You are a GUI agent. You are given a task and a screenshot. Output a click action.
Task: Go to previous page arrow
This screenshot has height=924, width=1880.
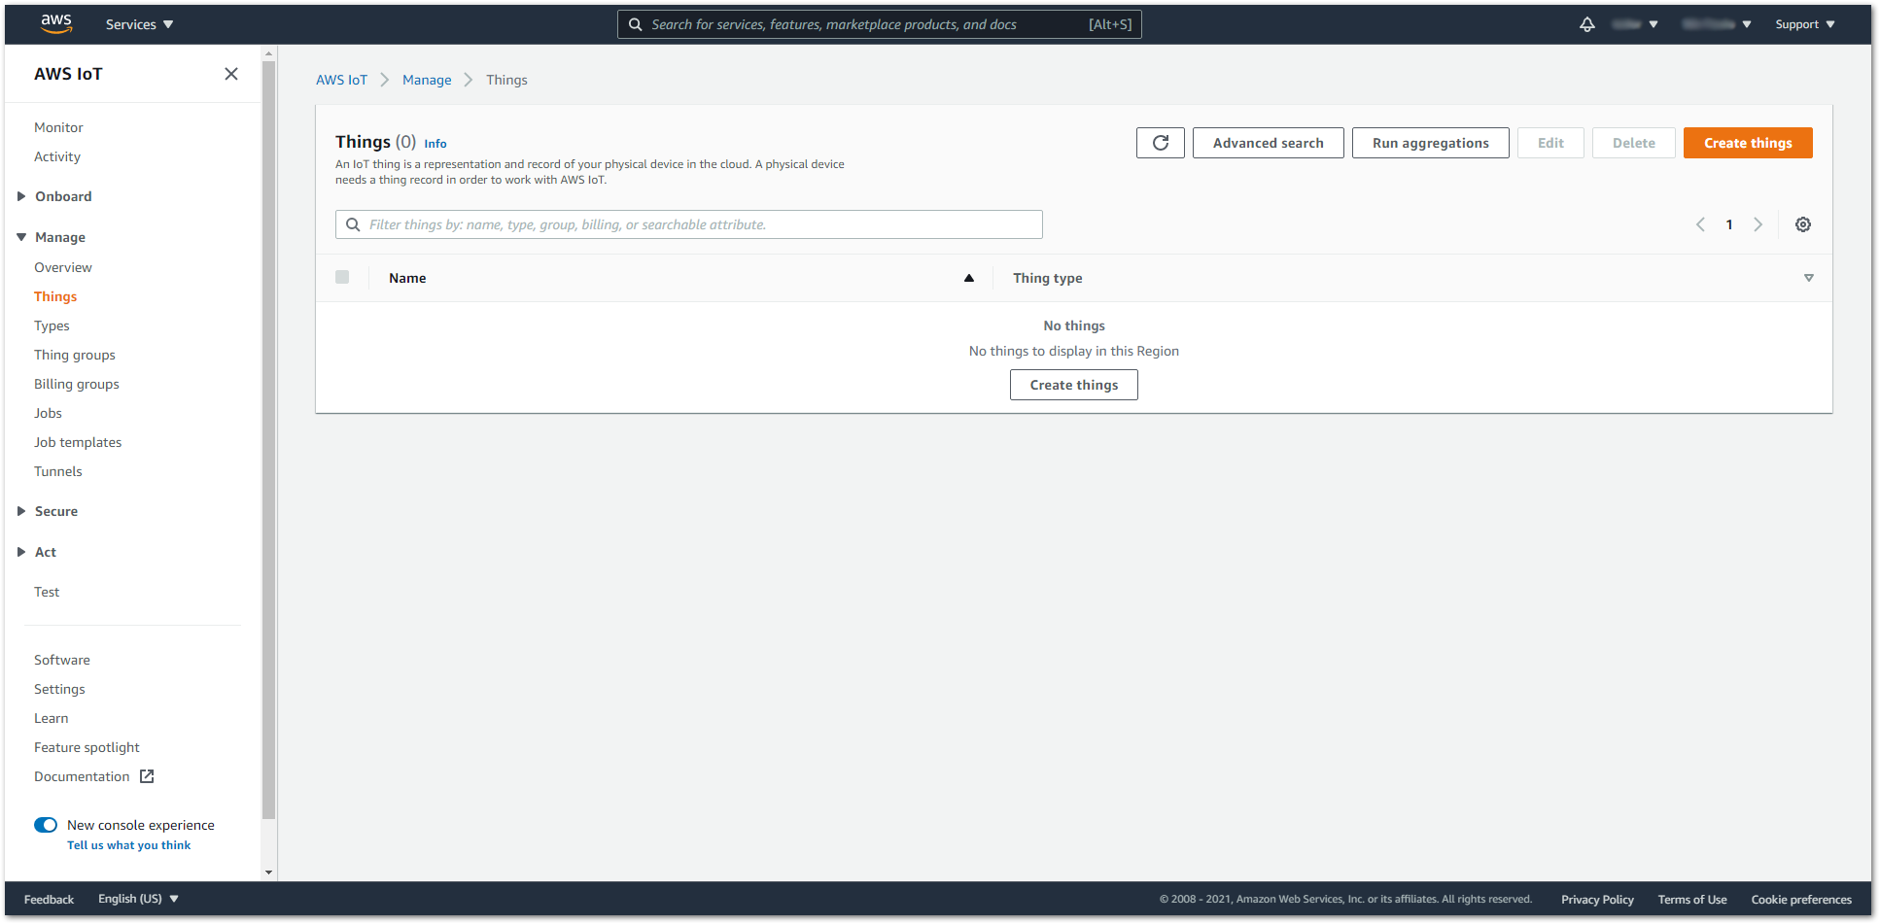click(x=1700, y=224)
